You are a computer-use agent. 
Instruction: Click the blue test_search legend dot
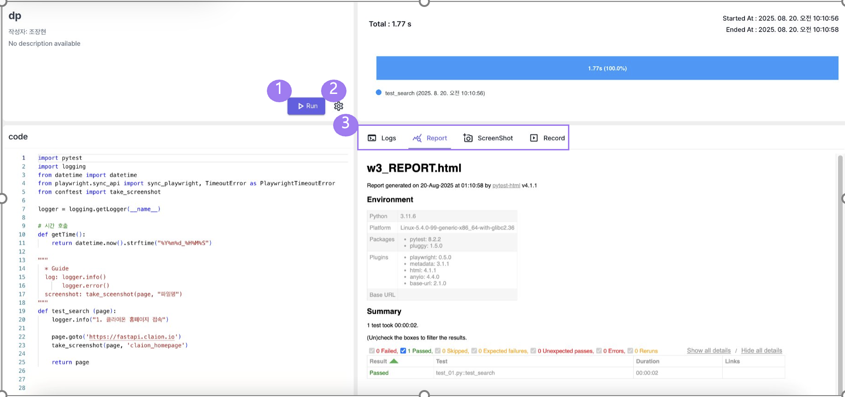pos(378,93)
